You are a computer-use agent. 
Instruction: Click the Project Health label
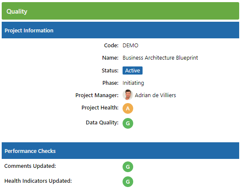[x=100, y=107]
